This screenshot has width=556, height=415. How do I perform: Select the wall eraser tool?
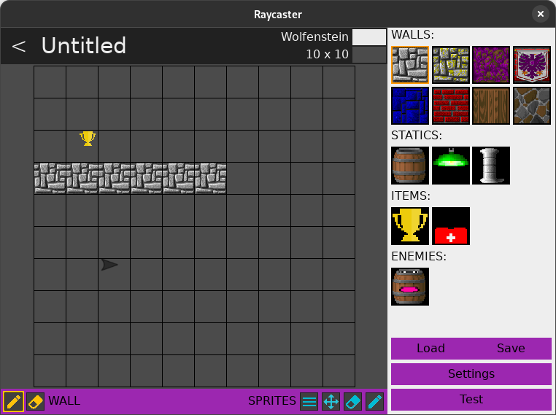click(x=36, y=401)
